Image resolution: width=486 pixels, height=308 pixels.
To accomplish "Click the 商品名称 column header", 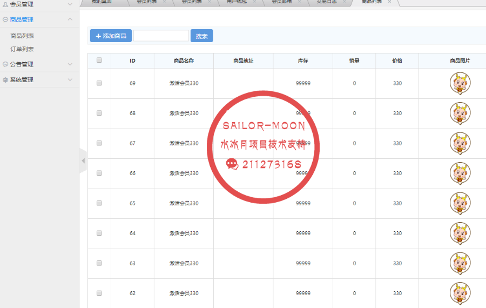I will (x=184, y=61).
